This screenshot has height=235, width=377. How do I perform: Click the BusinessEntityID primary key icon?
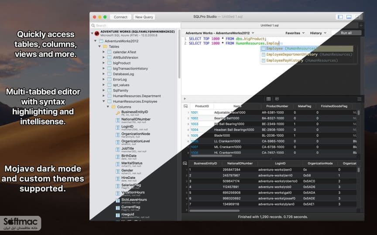coord(118,113)
